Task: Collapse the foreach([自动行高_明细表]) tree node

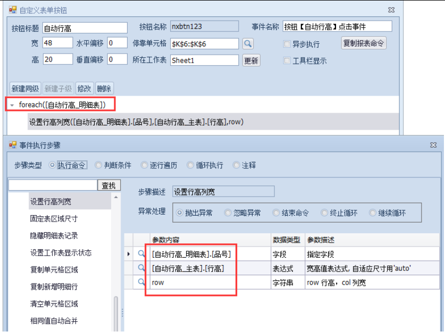Action: coord(12,105)
